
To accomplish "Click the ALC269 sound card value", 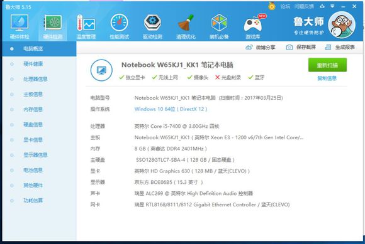I will pyautogui.click(x=194, y=193).
